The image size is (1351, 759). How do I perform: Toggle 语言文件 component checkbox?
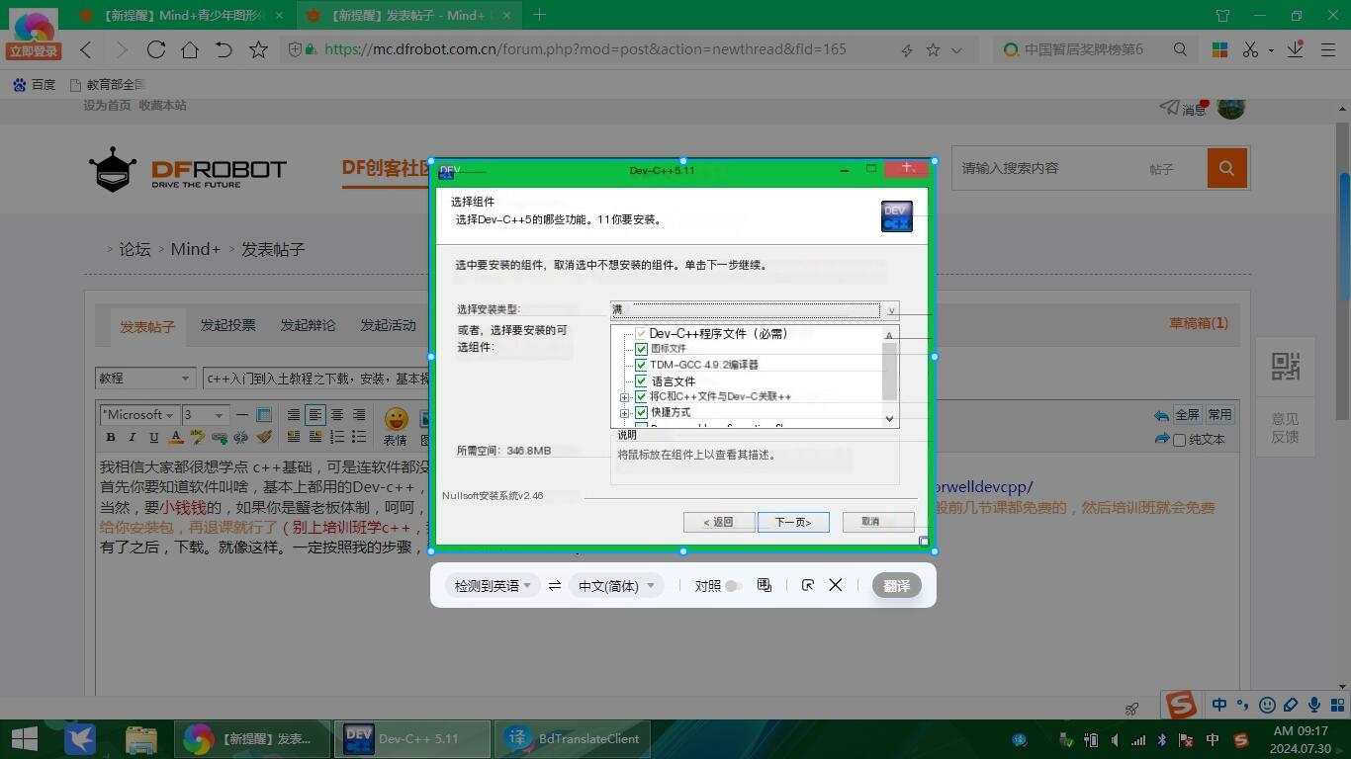(x=641, y=380)
